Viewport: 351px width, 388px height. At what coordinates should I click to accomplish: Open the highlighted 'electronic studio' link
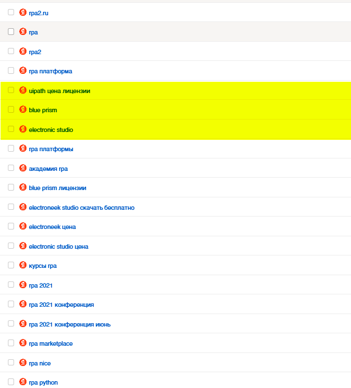point(51,130)
